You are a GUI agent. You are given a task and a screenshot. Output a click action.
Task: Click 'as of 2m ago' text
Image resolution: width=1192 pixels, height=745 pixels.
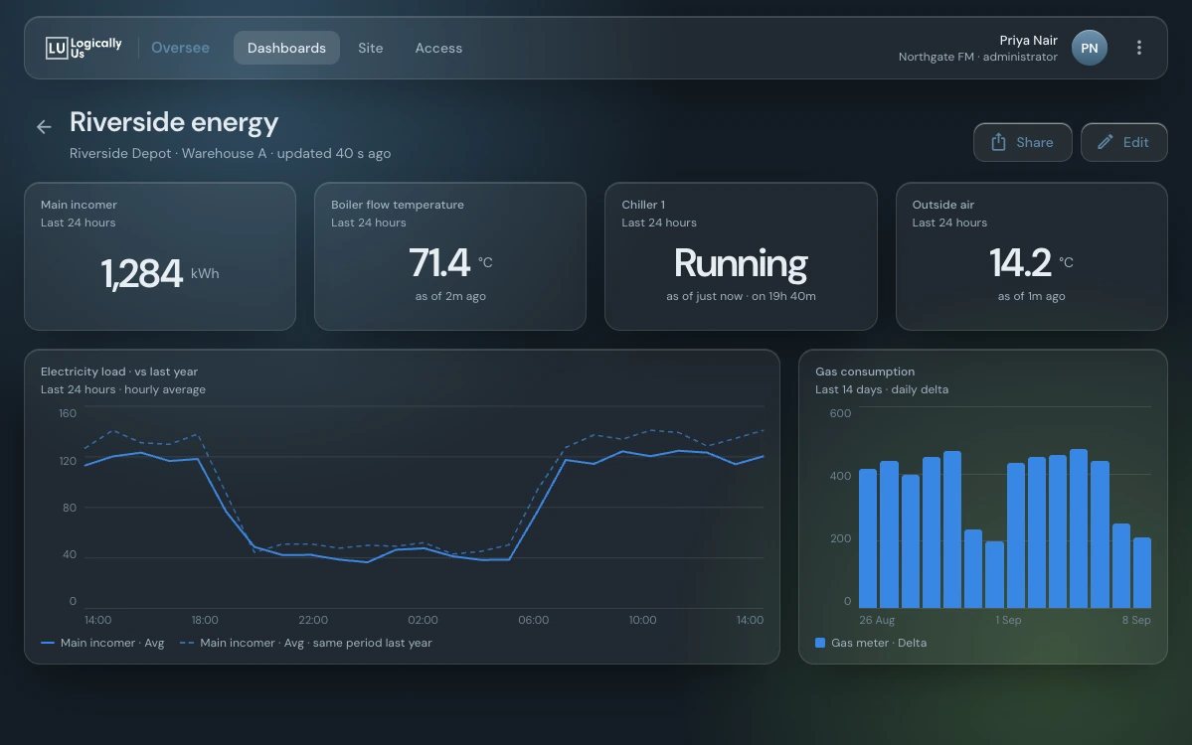(450, 296)
